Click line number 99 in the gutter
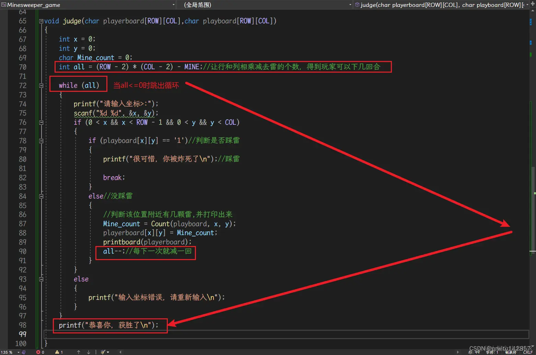Viewport: 536px width, 355px height. [x=23, y=334]
